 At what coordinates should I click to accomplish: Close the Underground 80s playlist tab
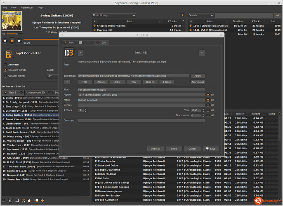click(x=50, y=92)
